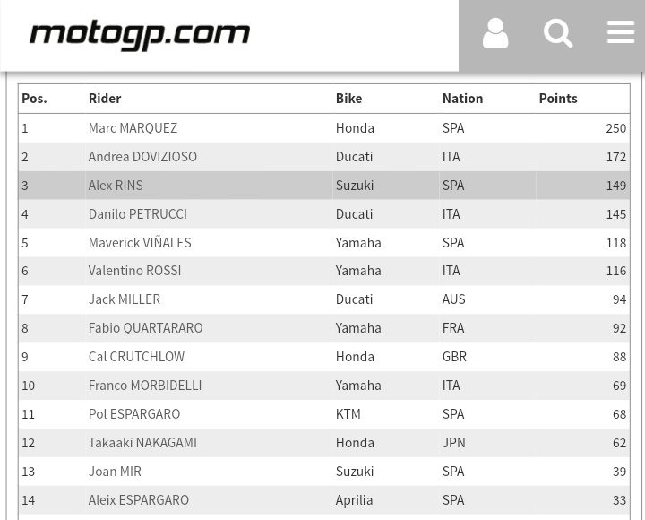Image resolution: width=645 pixels, height=520 pixels.
Task: Click Takaaki NAKAGAMI rider name
Action: coord(142,443)
